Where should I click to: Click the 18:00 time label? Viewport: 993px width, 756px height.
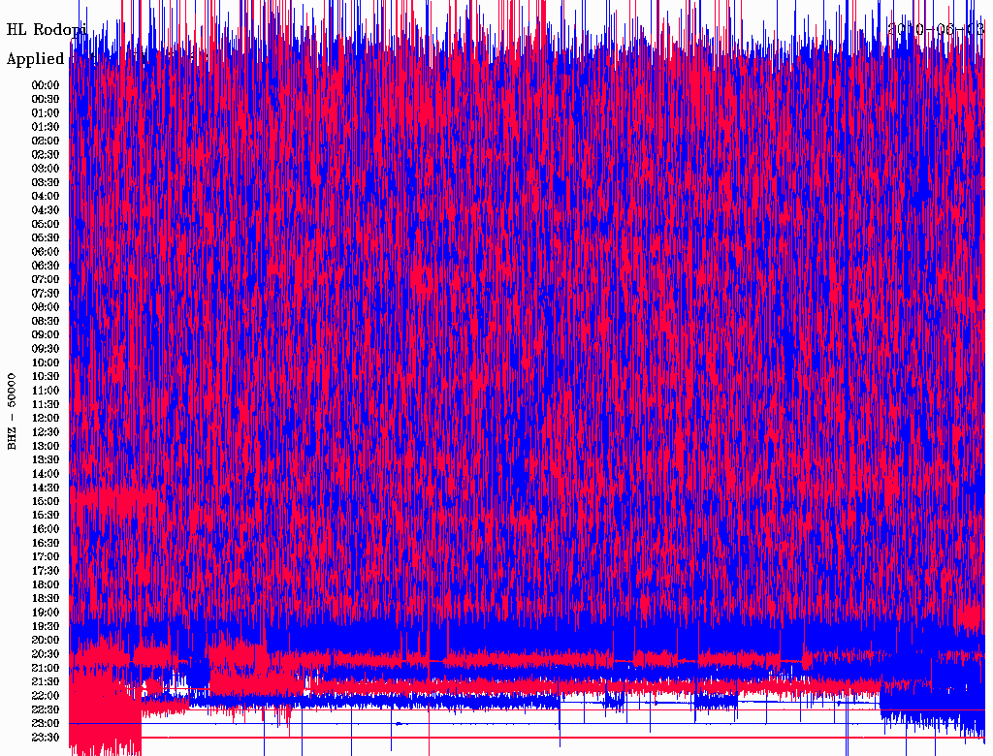[x=46, y=585]
